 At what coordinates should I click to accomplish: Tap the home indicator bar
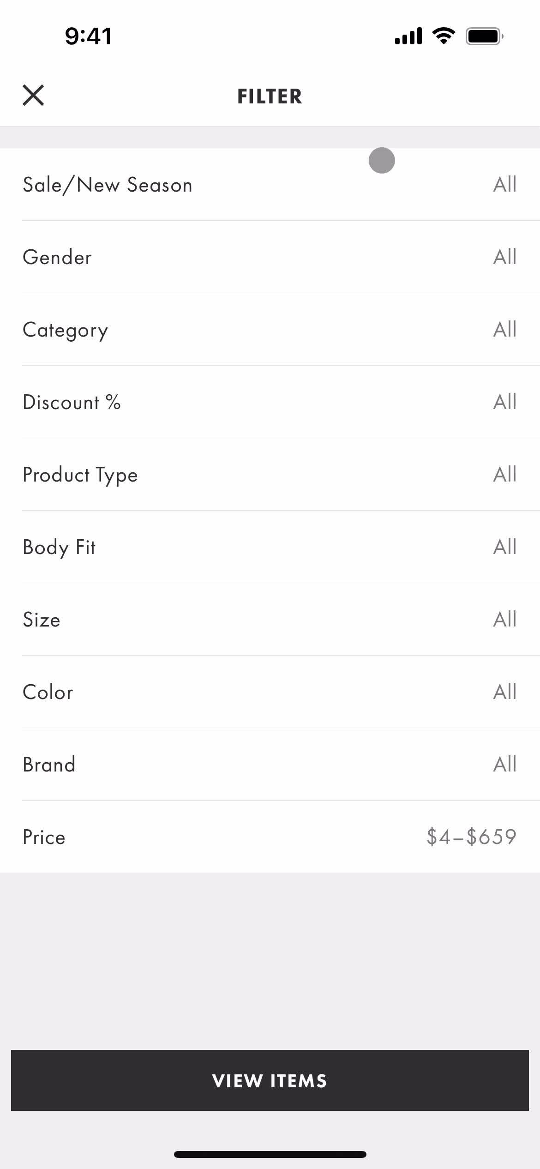[x=270, y=1154]
